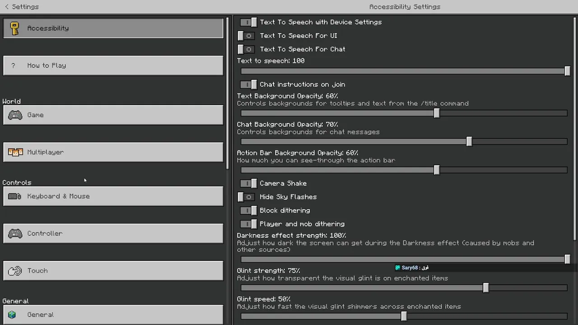Click the How to Play question mark icon
Viewport: 578px width, 325px height.
point(14,65)
